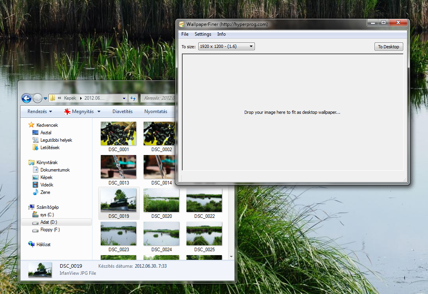
Task: Open the Info menu
Action: coord(221,34)
